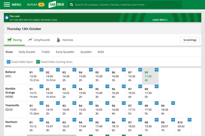The height and width of the screenshot is (136, 205).
Task: Open Townsville R6 16:40 race
Action: 118,110
